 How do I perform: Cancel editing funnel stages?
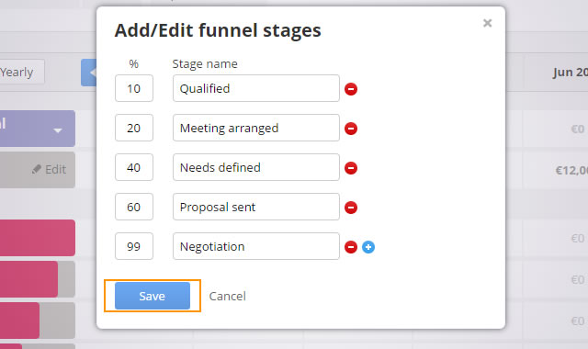click(227, 296)
